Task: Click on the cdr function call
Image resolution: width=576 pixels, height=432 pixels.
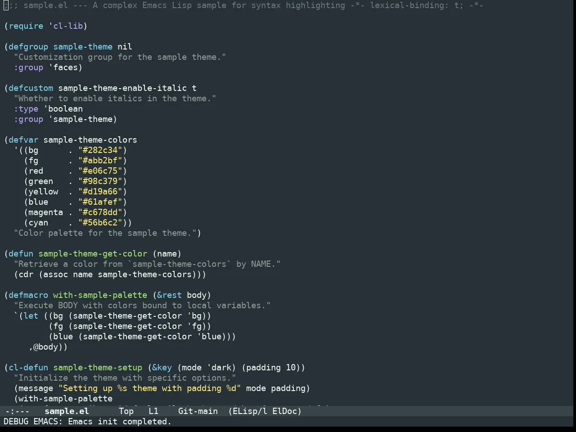Action: (26, 274)
